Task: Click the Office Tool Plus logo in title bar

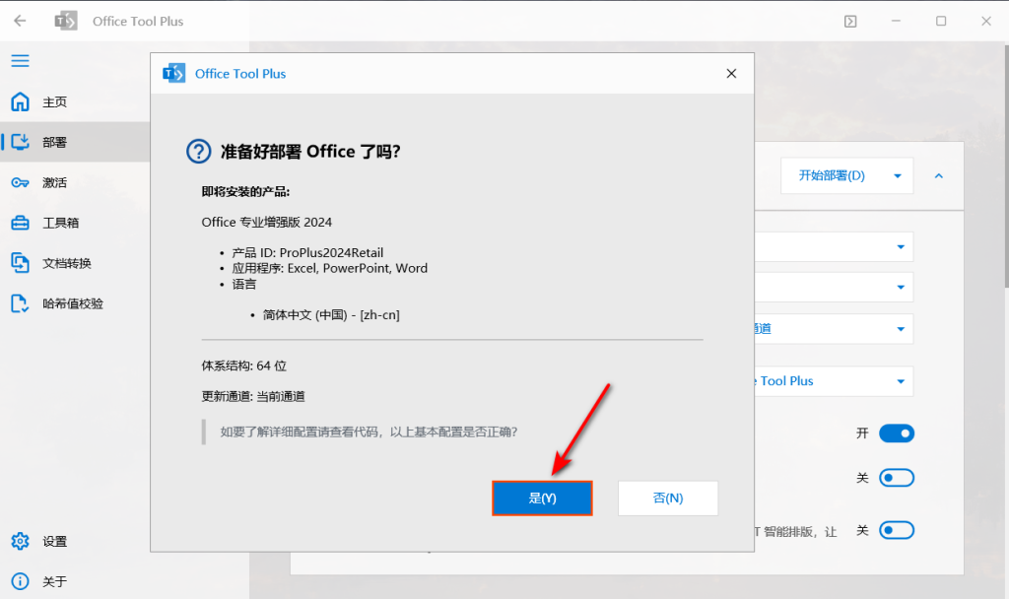Action: 66,22
